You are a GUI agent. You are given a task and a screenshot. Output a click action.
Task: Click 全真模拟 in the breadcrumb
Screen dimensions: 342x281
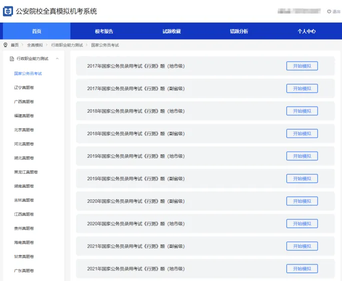tap(35, 45)
